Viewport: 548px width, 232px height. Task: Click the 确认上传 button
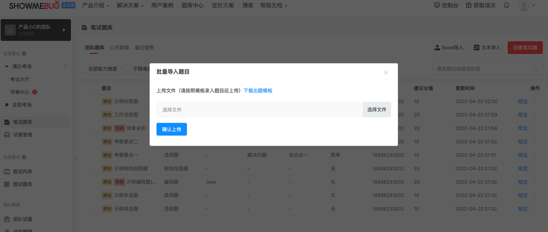(x=172, y=129)
